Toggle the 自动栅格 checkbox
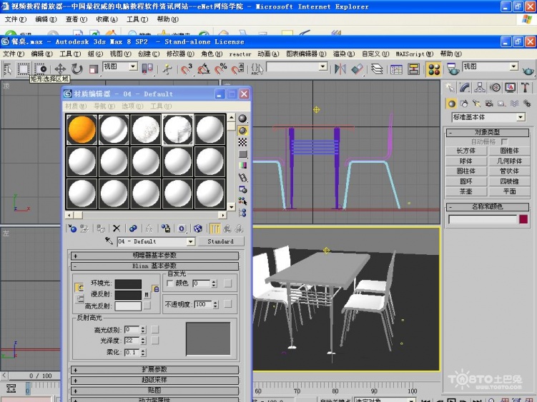This screenshot has width=537, height=402. coord(505,142)
